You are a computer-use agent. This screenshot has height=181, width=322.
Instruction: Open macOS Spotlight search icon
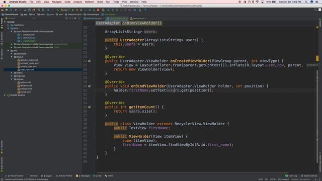[306, 2]
